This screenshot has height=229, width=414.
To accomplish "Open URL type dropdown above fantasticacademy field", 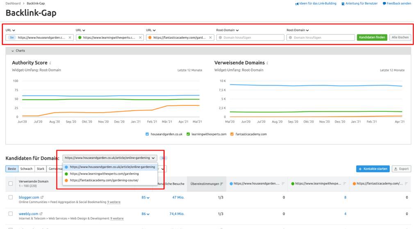I will [x=151, y=30].
